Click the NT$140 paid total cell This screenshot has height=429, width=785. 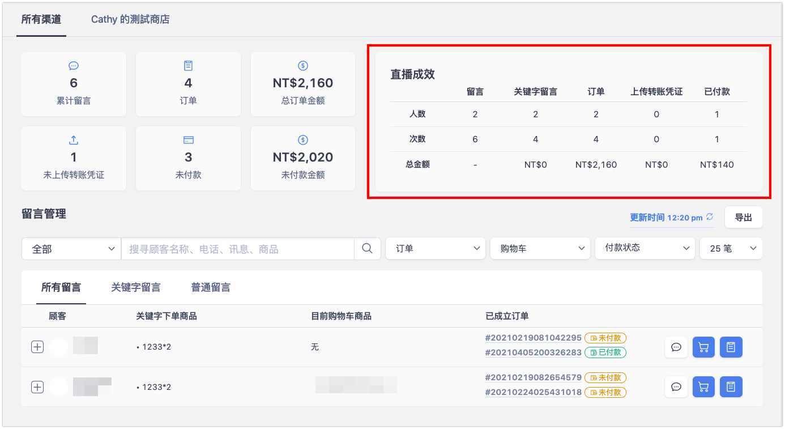716,165
